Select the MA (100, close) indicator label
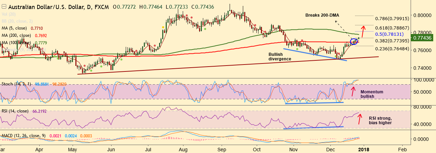This screenshot has width=436, height=153. [17, 43]
